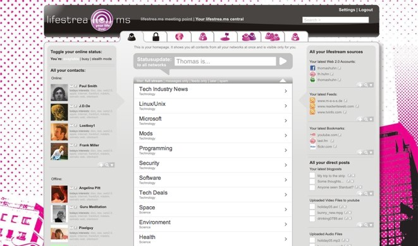Screen dimensions: 418x246
Task: Collapse stream using white up triangle
Action: [283, 80]
